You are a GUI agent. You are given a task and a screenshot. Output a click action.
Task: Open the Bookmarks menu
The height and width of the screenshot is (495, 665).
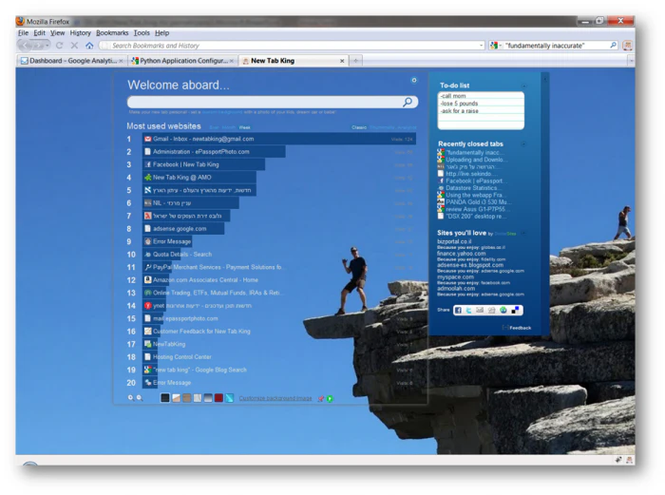(x=112, y=33)
